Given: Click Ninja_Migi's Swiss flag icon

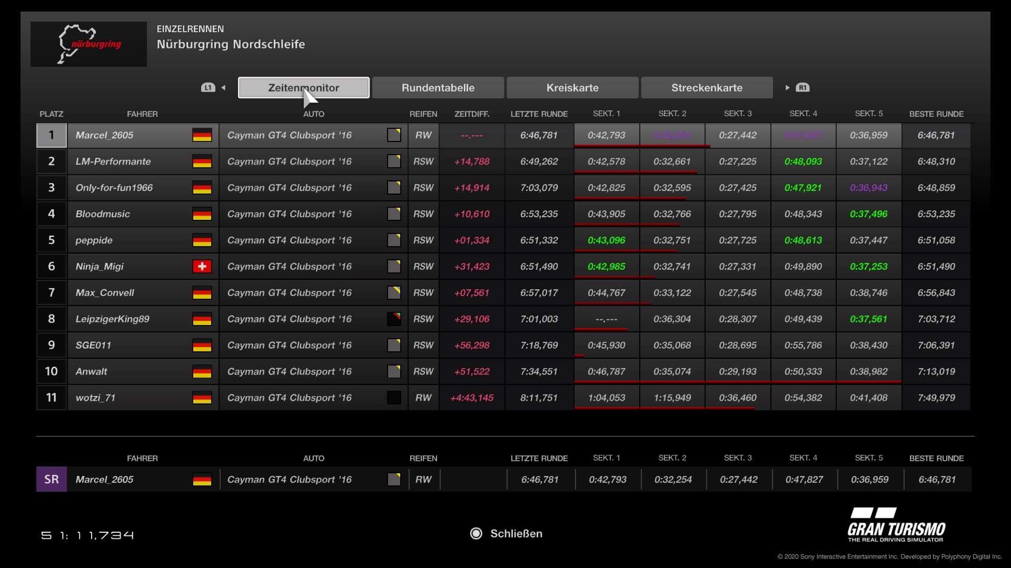Looking at the screenshot, I should click(202, 267).
